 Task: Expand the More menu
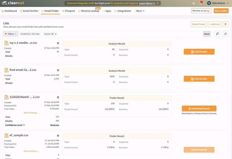[x=139, y=11]
